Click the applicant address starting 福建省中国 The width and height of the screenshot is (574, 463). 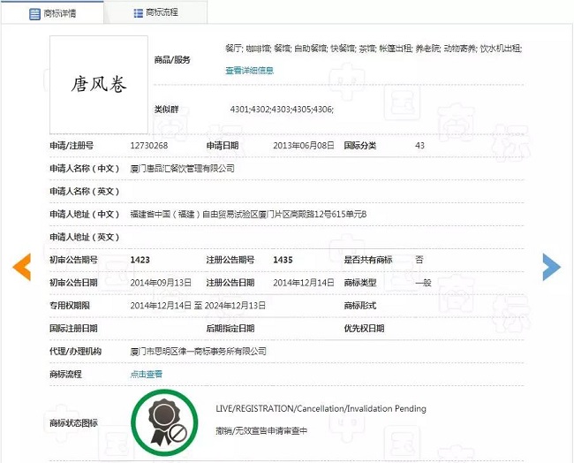(x=247, y=214)
